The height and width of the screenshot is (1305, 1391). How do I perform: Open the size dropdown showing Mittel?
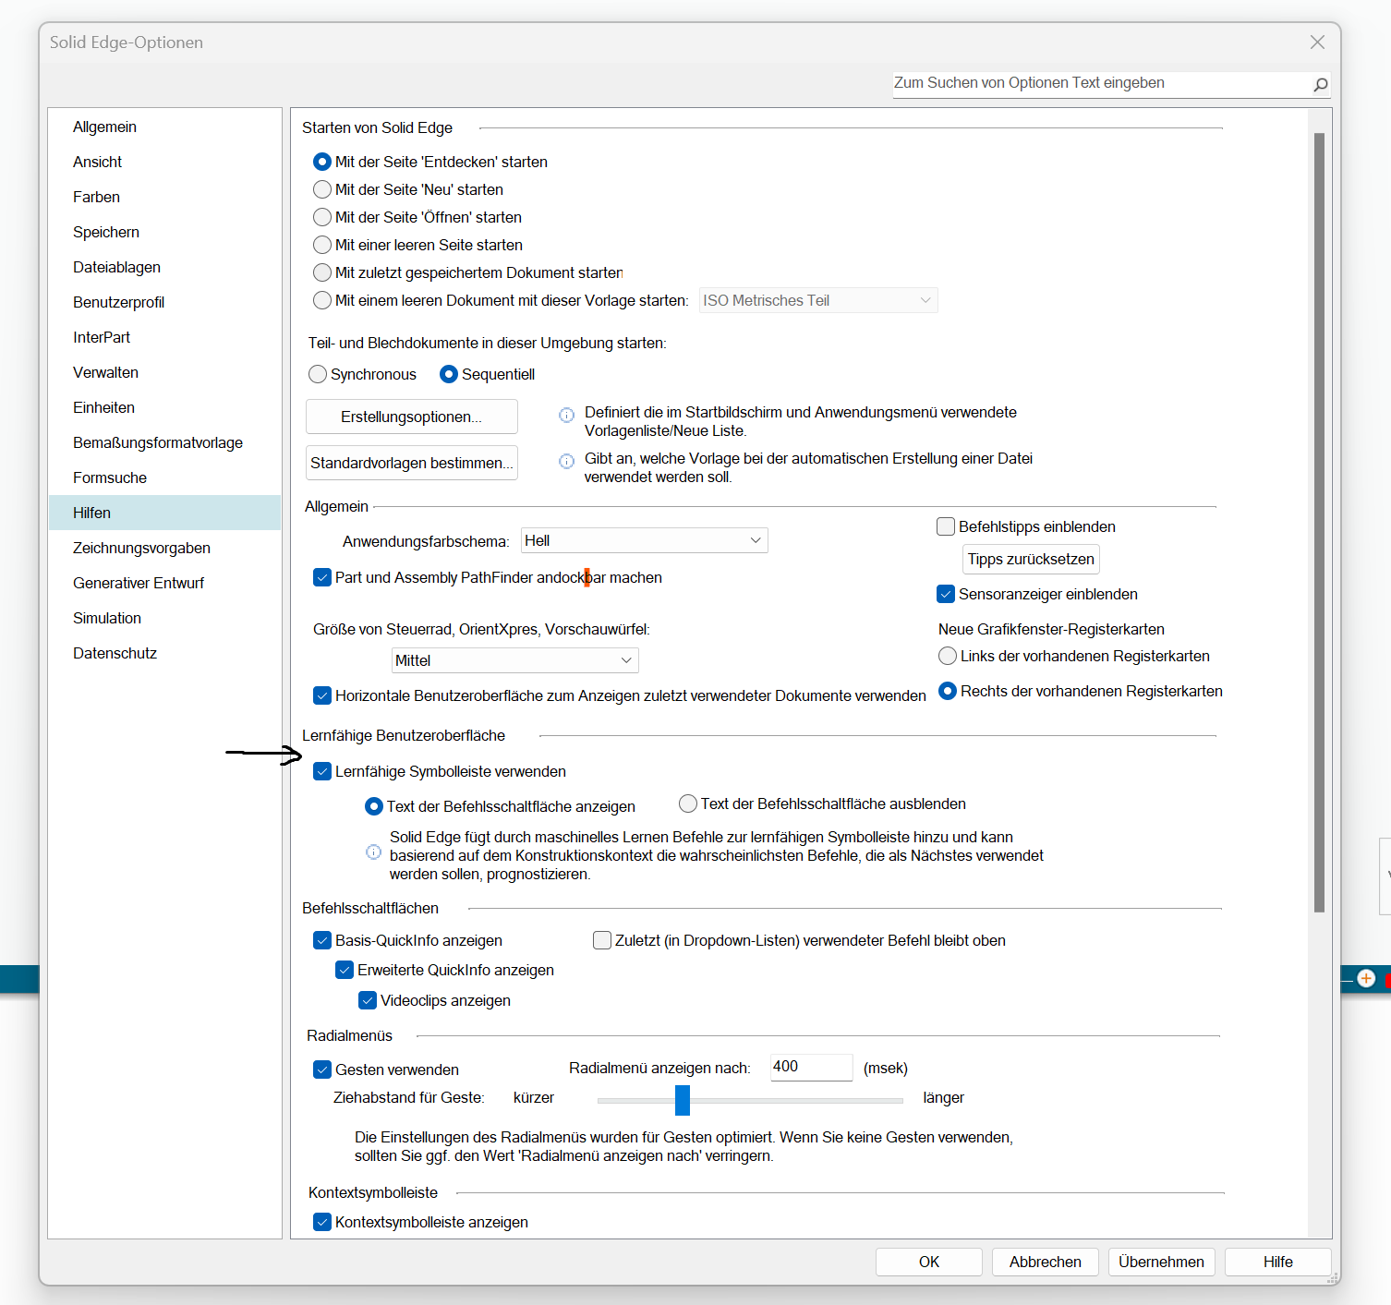coord(514,660)
